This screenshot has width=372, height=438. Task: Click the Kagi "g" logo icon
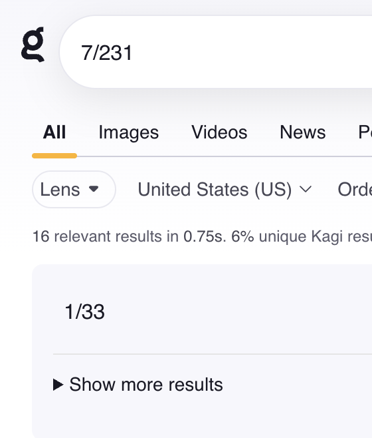click(x=33, y=44)
